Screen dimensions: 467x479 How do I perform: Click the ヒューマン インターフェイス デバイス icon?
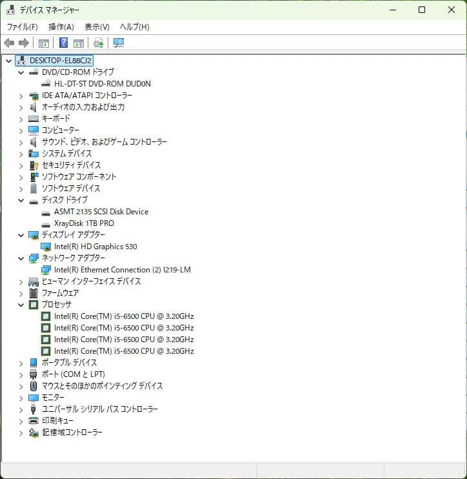point(34,281)
